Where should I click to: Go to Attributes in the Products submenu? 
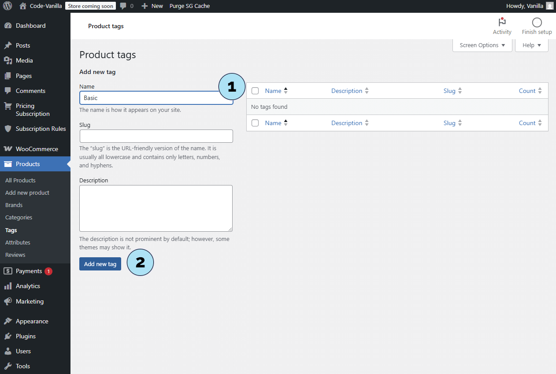click(x=18, y=242)
